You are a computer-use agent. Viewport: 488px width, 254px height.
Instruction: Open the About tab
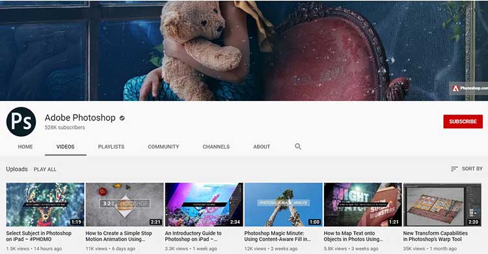coord(262,147)
